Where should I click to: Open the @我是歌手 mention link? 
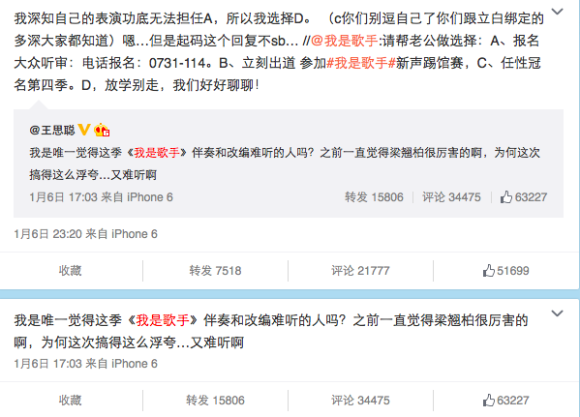coord(345,41)
